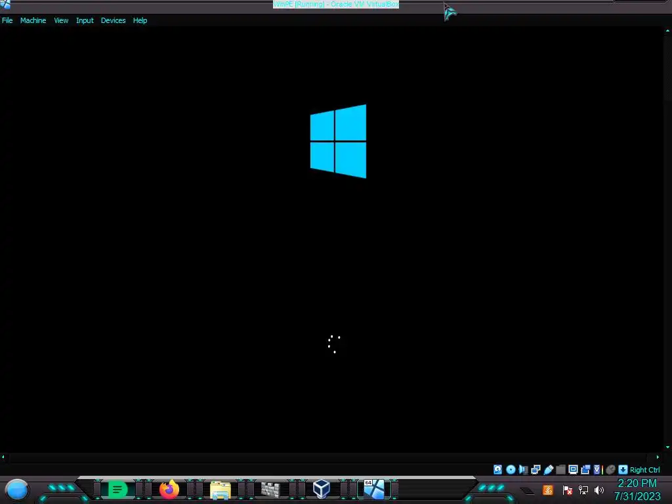Open the brick wall firewall taskbar icon
Image resolution: width=672 pixels, height=504 pixels.
pyautogui.click(x=271, y=490)
